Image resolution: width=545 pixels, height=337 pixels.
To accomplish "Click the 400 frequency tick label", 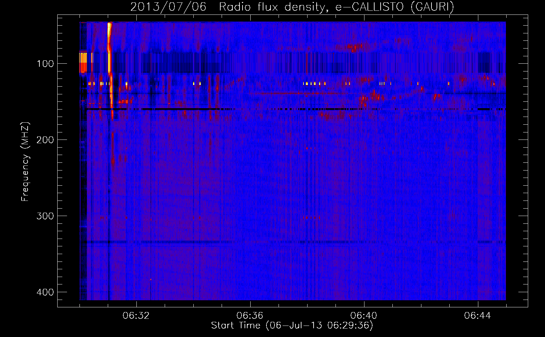I will coord(45,292).
